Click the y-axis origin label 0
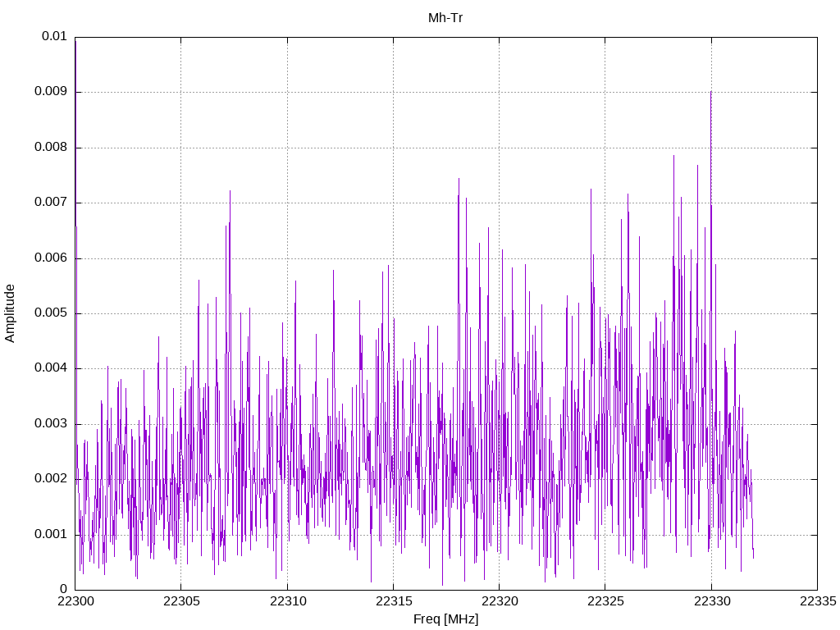The height and width of the screenshot is (630, 840). (64, 589)
